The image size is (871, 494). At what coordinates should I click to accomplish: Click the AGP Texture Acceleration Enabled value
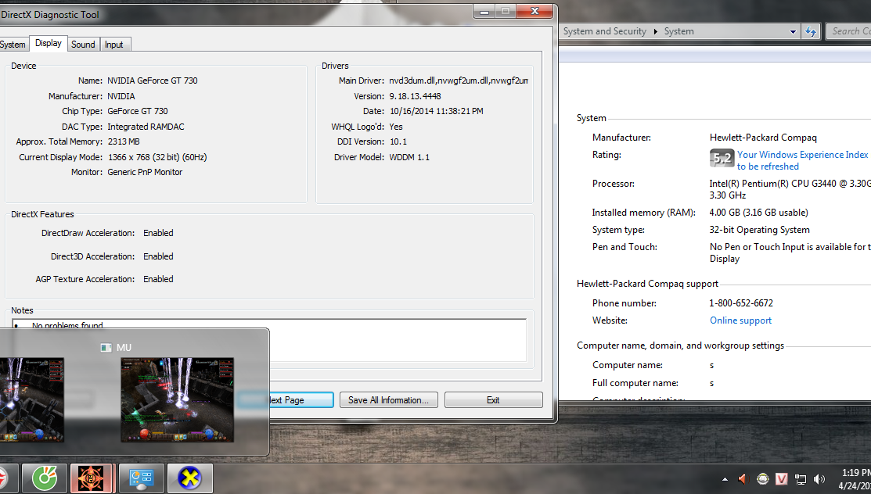pos(158,279)
